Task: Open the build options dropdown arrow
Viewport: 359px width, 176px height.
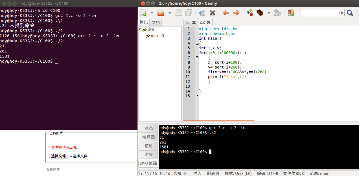Action: click(x=269, y=13)
